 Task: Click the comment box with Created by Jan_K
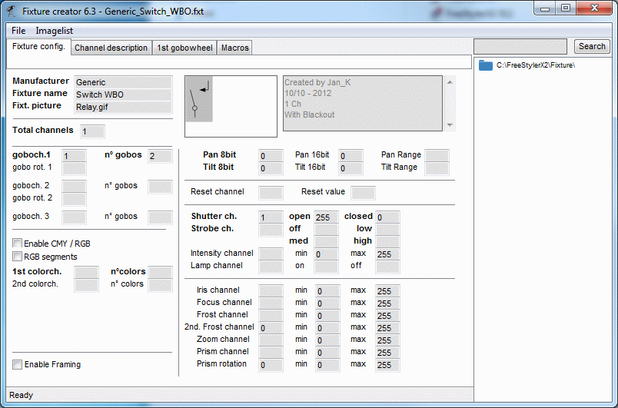point(363,103)
